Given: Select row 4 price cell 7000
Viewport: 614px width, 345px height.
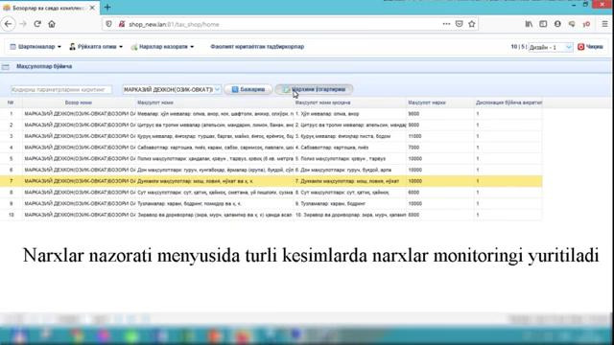Looking at the screenshot, I should click(x=440, y=148).
